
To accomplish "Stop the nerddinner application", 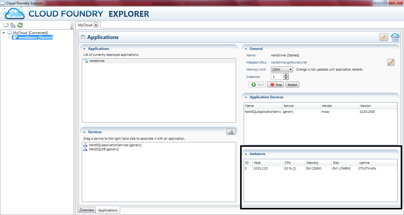I will coord(276,85).
